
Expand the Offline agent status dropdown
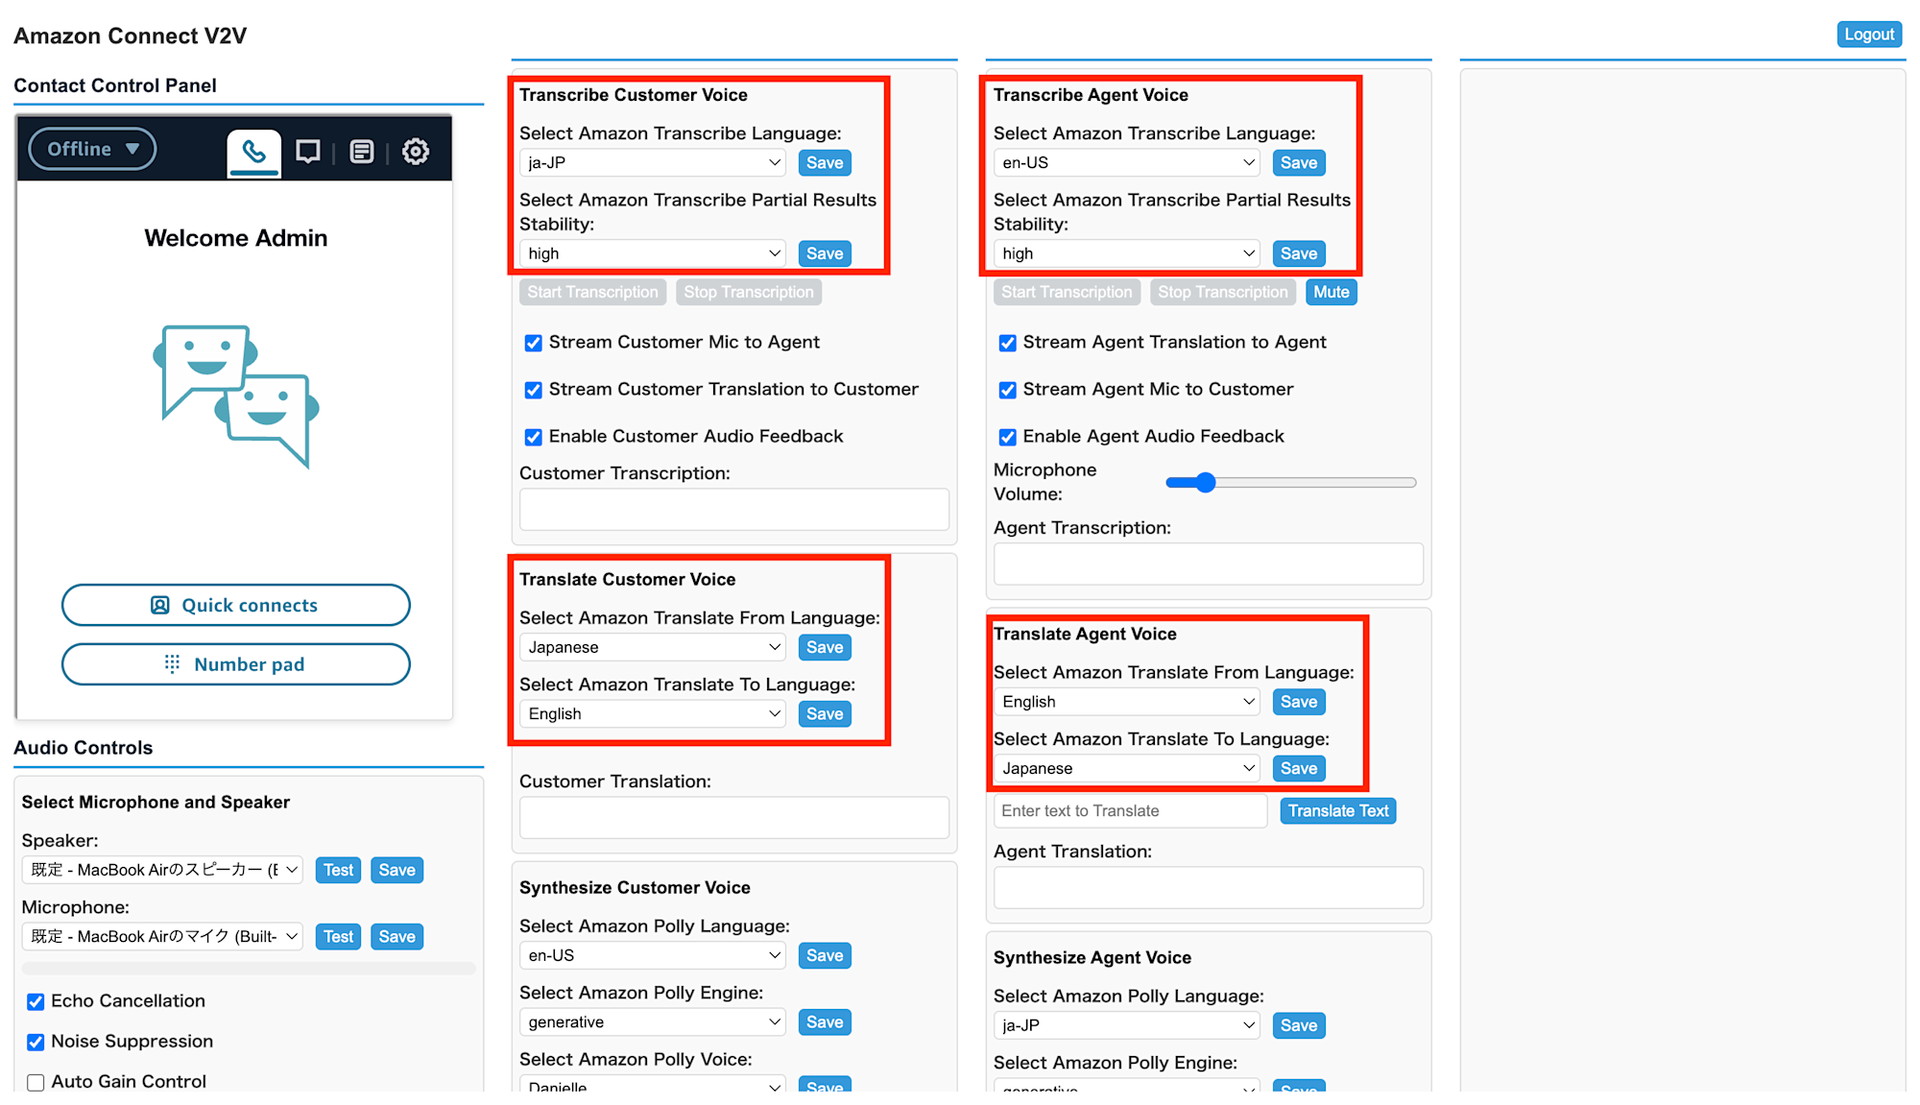click(x=92, y=149)
